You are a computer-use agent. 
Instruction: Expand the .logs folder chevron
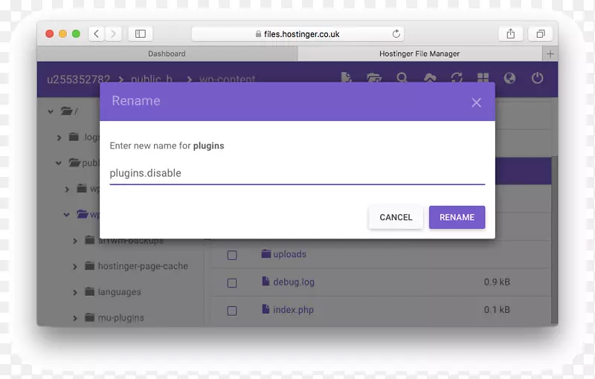pyautogui.click(x=59, y=137)
